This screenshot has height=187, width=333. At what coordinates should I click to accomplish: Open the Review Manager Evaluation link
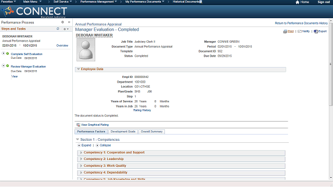click(28, 66)
